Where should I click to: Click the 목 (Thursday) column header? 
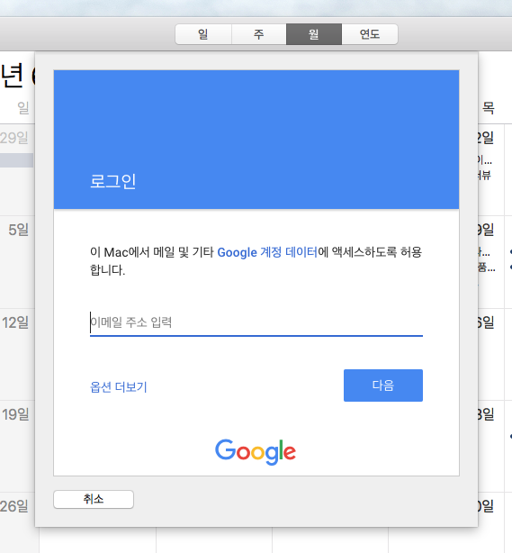tap(489, 107)
